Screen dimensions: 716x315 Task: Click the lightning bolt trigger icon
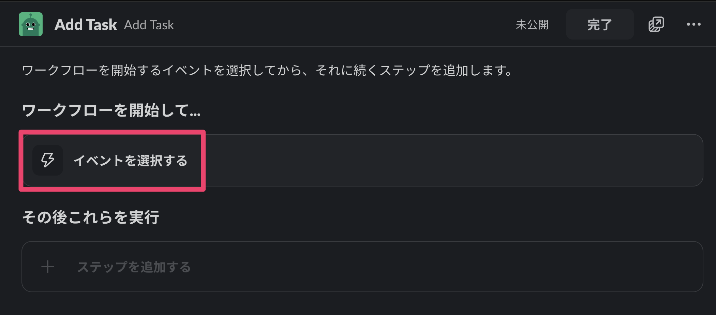coord(48,160)
